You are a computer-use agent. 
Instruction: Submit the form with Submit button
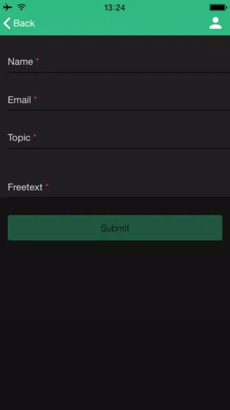click(115, 228)
